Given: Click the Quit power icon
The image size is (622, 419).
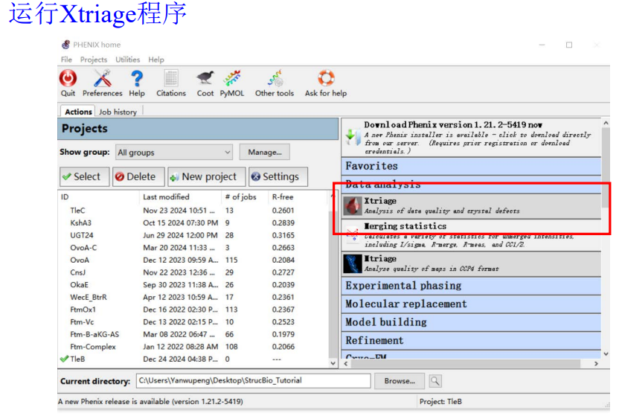Looking at the screenshot, I should (x=68, y=78).
